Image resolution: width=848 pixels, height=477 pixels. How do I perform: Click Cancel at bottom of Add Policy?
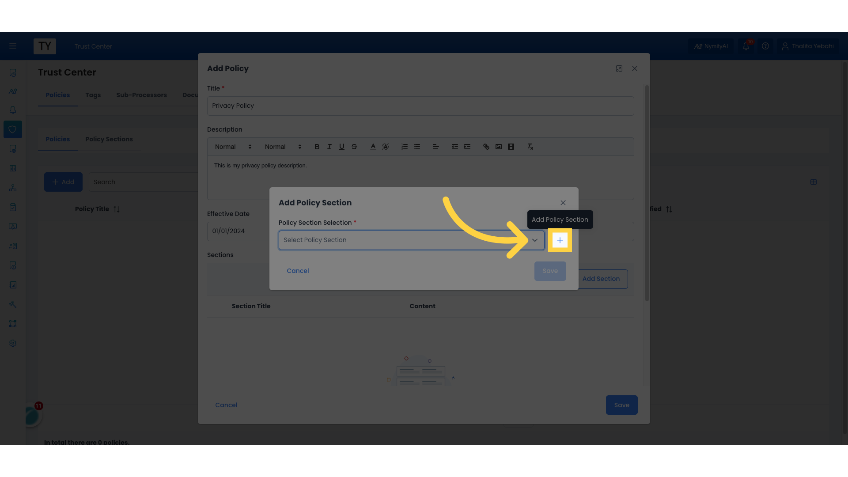pyautogui.click(x=226, y=405)
